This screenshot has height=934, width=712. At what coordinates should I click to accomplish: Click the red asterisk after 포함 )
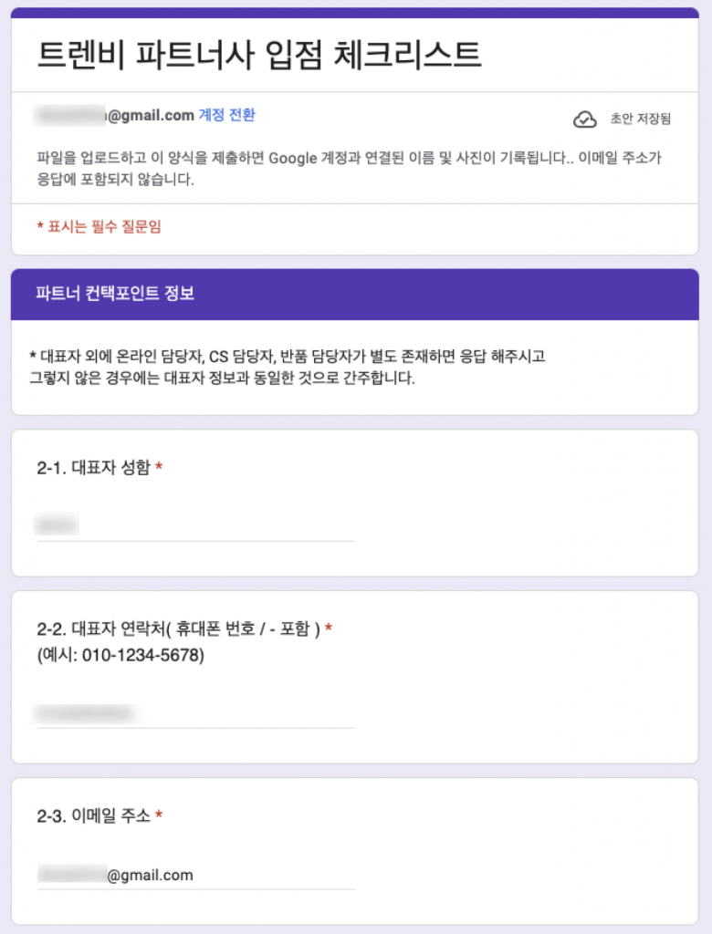[x=329, y=629]
